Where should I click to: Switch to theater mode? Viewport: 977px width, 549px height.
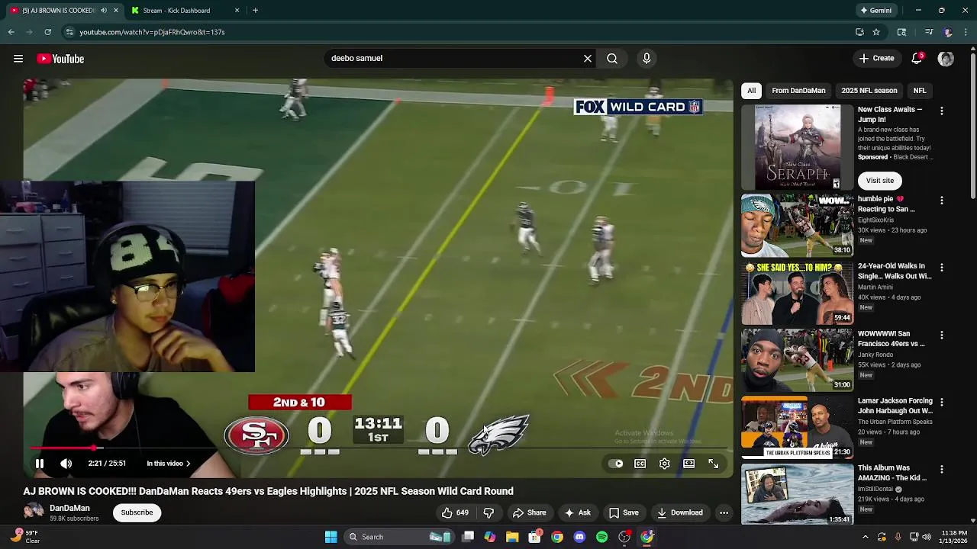(x=689, y=463)
